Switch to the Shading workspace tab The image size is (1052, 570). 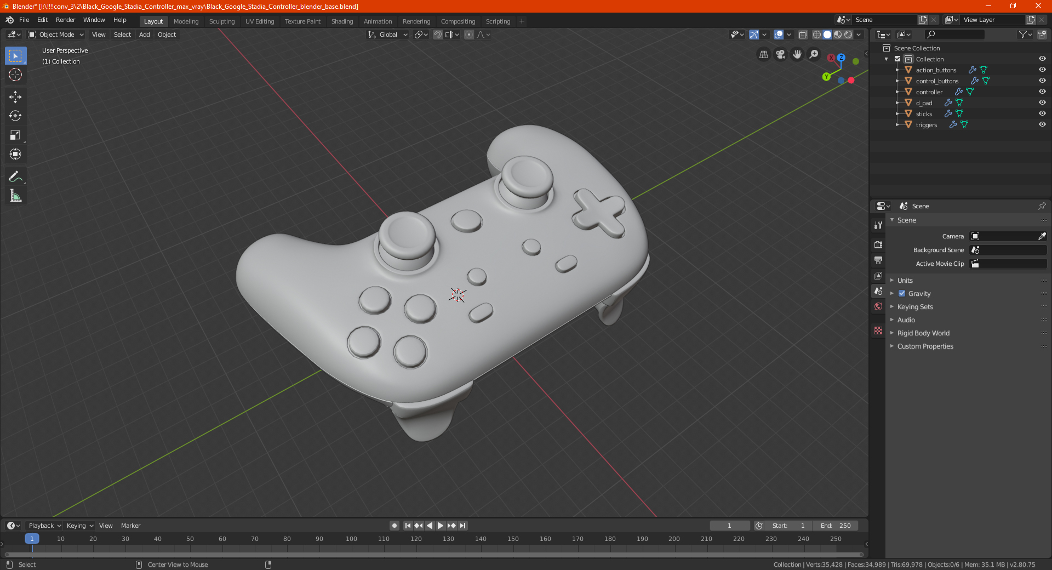pyautogui.click(x=342, y=21)
